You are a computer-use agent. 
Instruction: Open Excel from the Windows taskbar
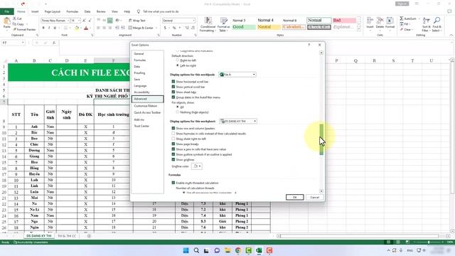point(259,250)
